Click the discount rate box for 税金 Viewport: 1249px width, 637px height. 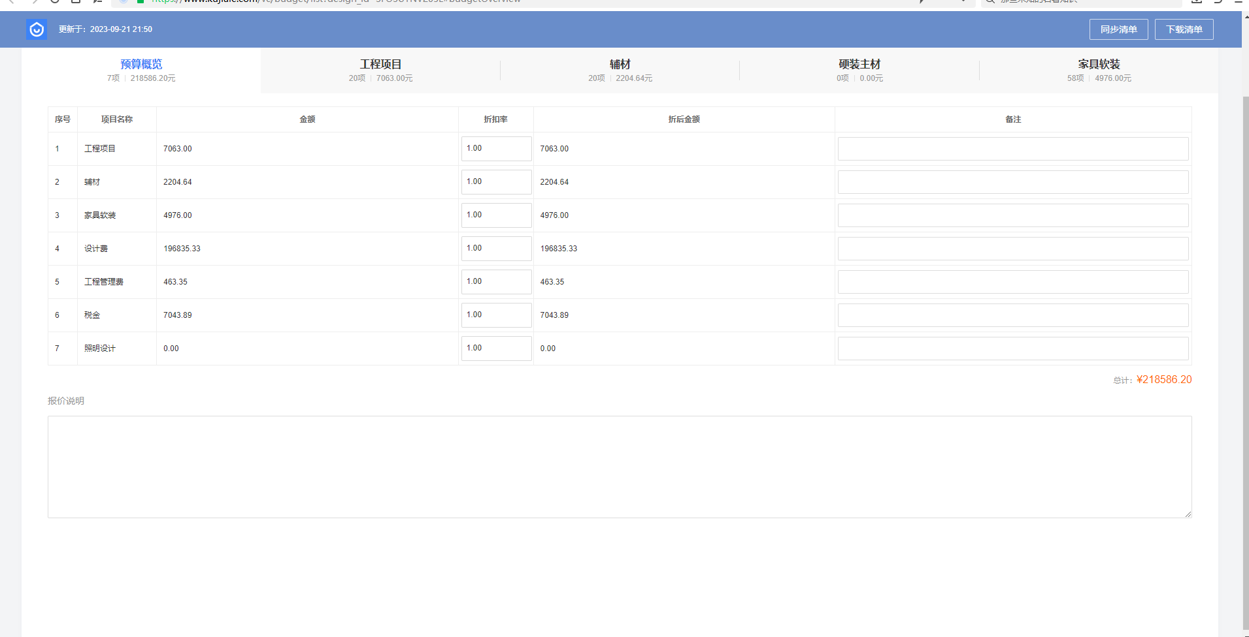tap(496, 315)
